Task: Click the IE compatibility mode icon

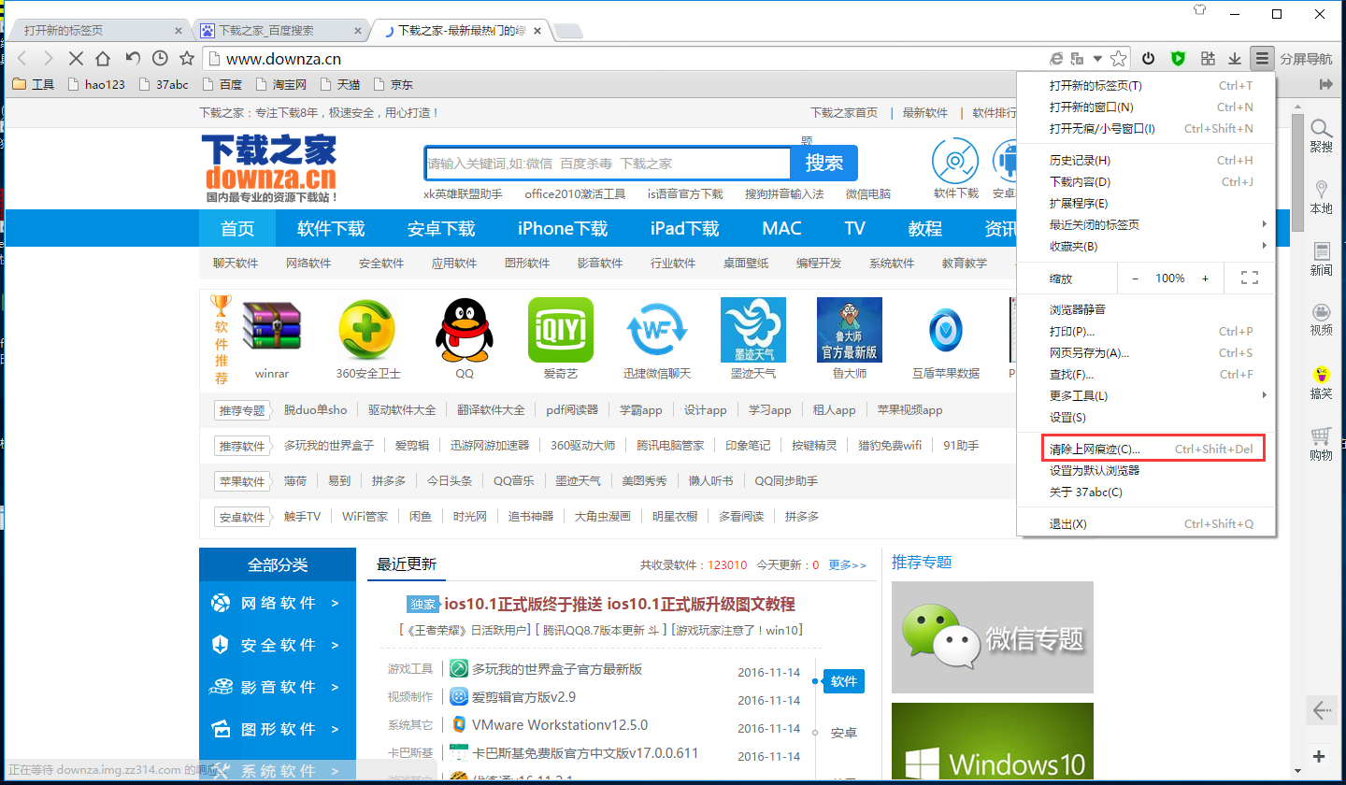Action: coord(1056,59)
